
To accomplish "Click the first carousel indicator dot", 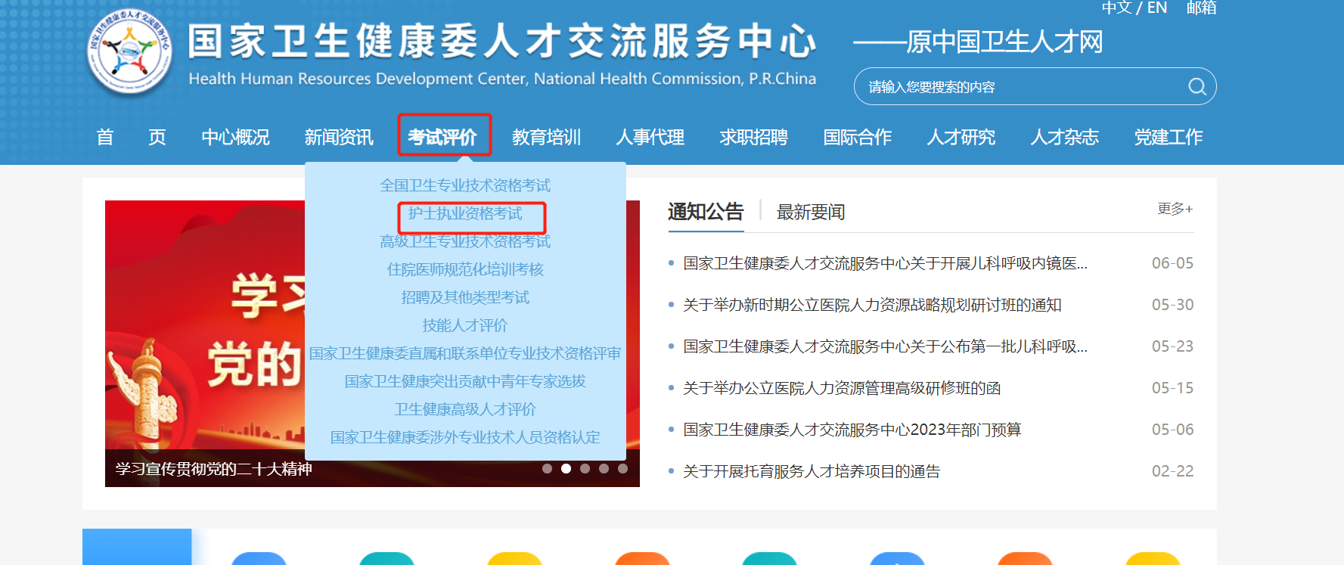I will (547, 468).
